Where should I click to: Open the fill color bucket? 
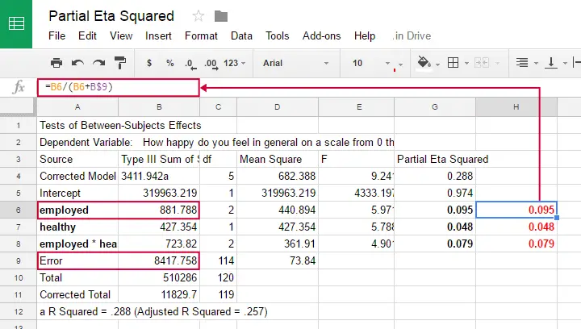[x=424, y=63]
